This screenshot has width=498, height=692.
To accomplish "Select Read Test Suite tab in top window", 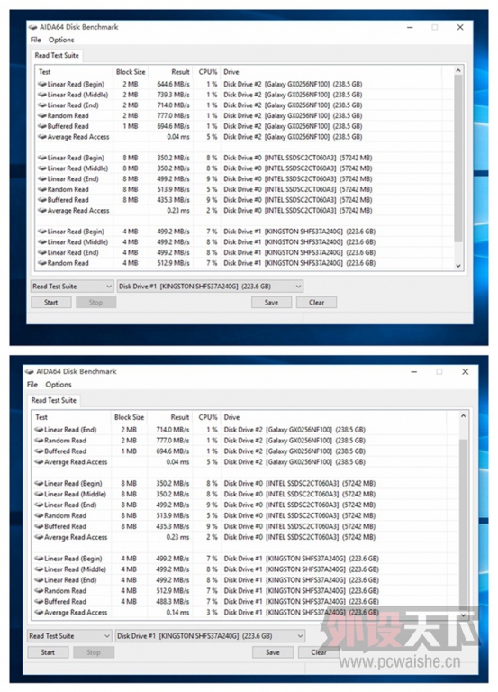I will point(57,55).
